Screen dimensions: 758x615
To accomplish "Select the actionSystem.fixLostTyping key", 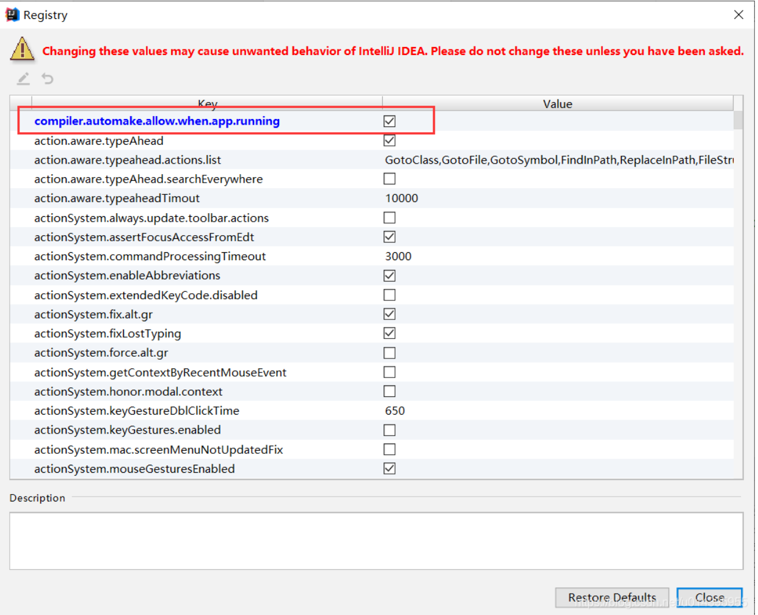I will (108, 333).
